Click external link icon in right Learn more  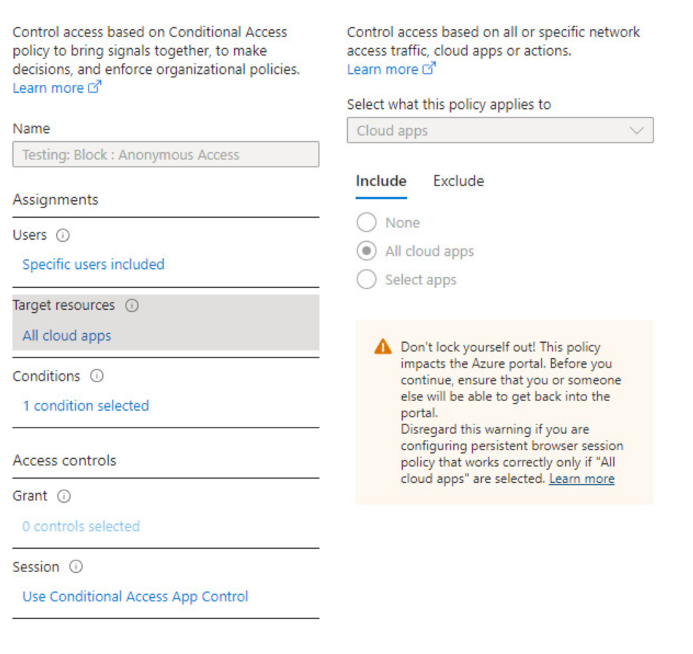click(x=429, y=69)
